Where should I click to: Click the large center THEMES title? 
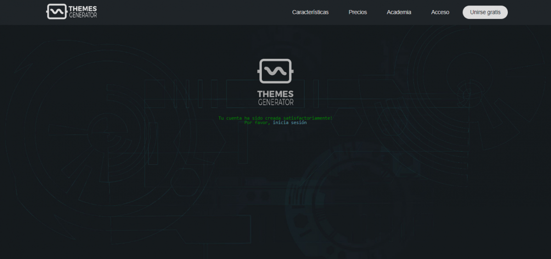click(275, 94)
